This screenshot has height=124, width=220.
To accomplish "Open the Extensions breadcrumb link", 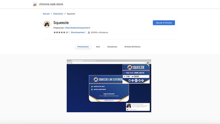I will [58, 14].
